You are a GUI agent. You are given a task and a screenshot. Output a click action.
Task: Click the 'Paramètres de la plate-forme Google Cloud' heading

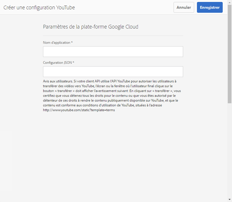click(91, 27)
